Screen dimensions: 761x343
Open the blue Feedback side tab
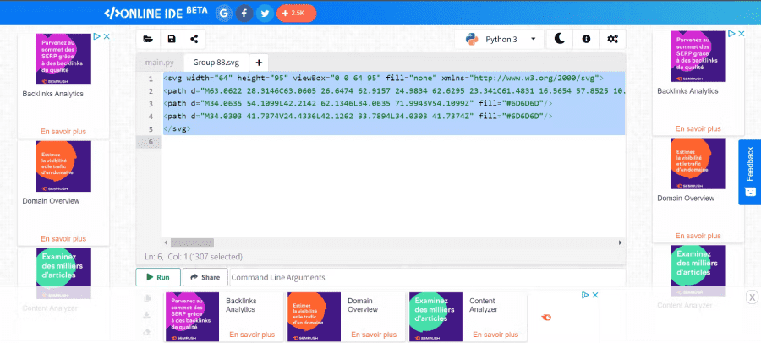point(750,172)
